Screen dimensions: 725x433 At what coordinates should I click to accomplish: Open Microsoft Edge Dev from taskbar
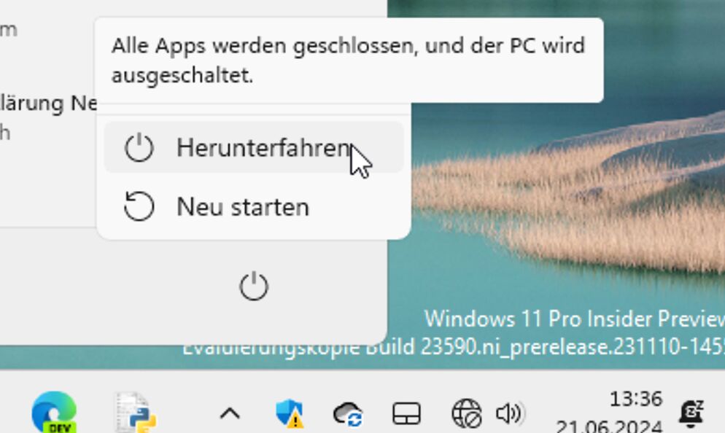click(54, 412)
